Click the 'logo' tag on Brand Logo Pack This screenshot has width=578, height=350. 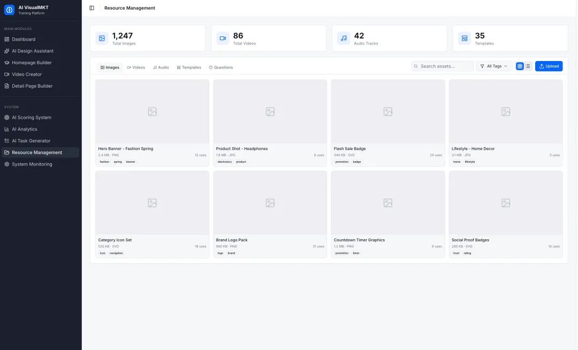point(220,253)
